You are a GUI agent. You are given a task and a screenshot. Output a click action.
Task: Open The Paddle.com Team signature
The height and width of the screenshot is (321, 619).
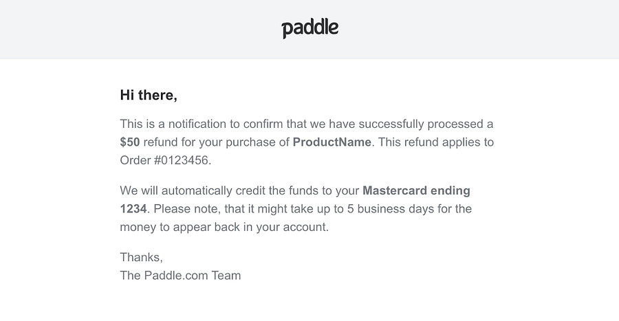point(180,275)
